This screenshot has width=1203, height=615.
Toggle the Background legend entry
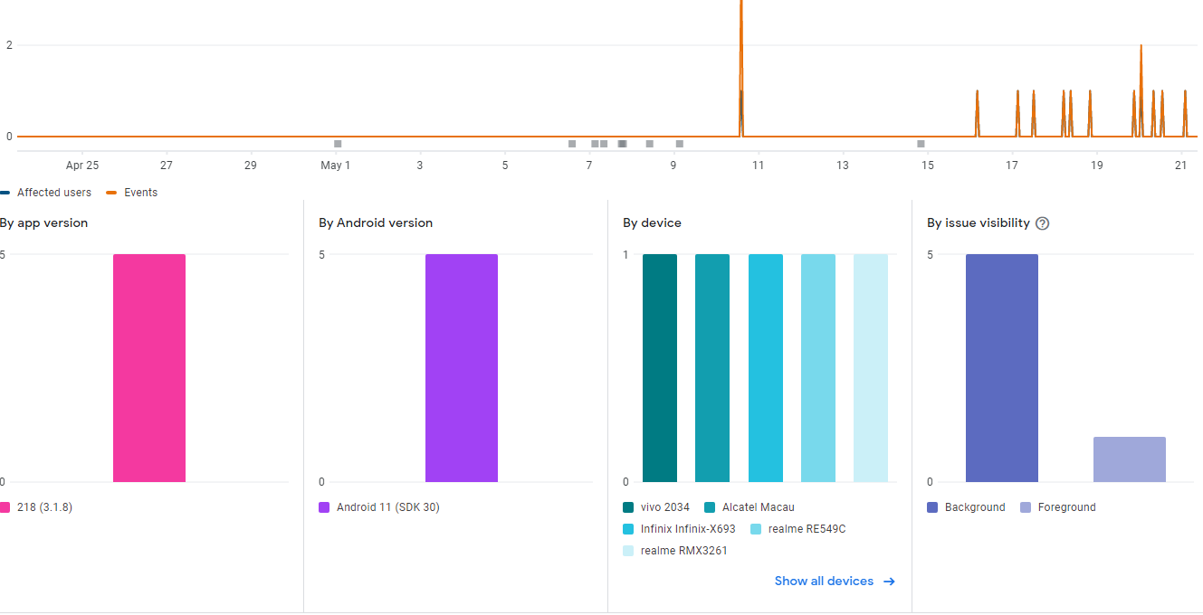point(965,507)
